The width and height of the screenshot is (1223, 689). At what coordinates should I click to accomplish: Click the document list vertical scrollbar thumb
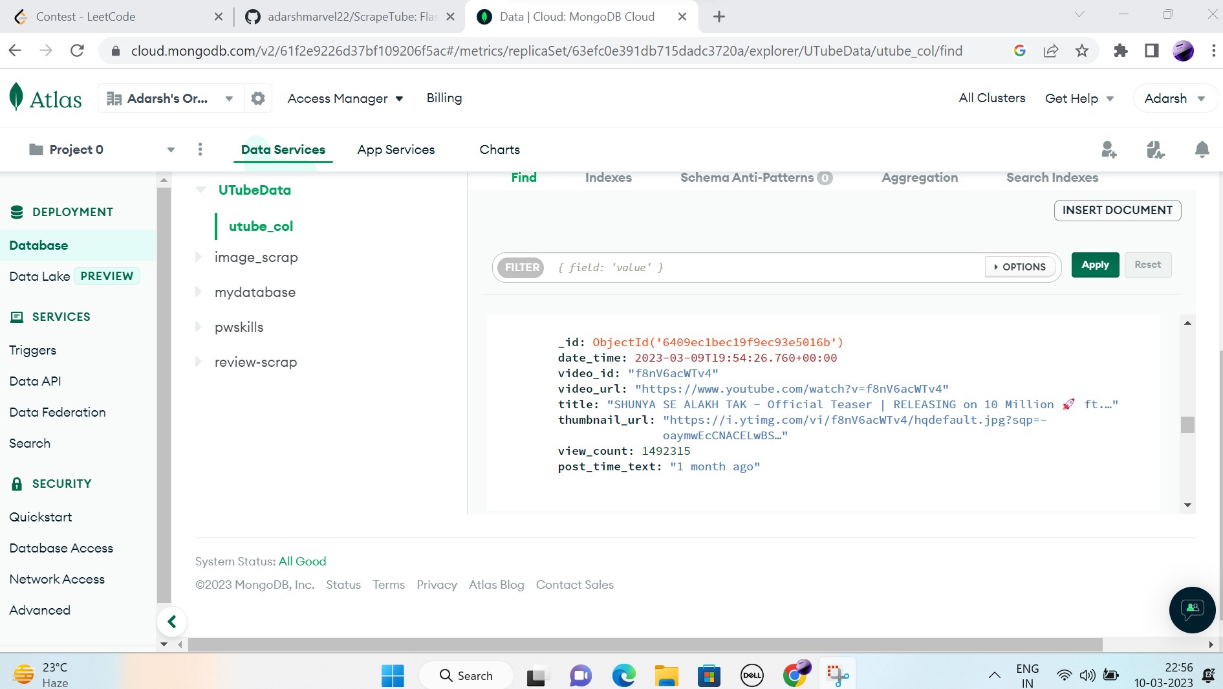pyautogui.click(x=1187, y=424)
